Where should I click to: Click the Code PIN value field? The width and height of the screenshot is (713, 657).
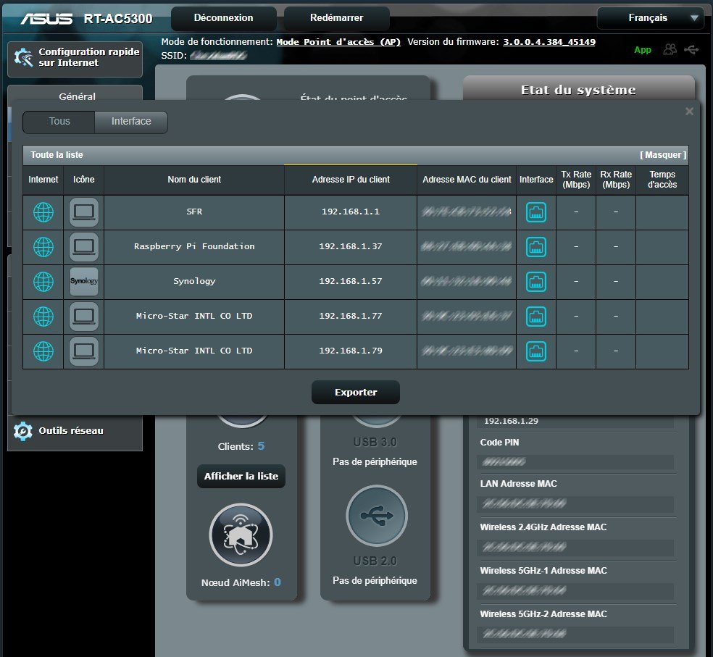(575, 462)
